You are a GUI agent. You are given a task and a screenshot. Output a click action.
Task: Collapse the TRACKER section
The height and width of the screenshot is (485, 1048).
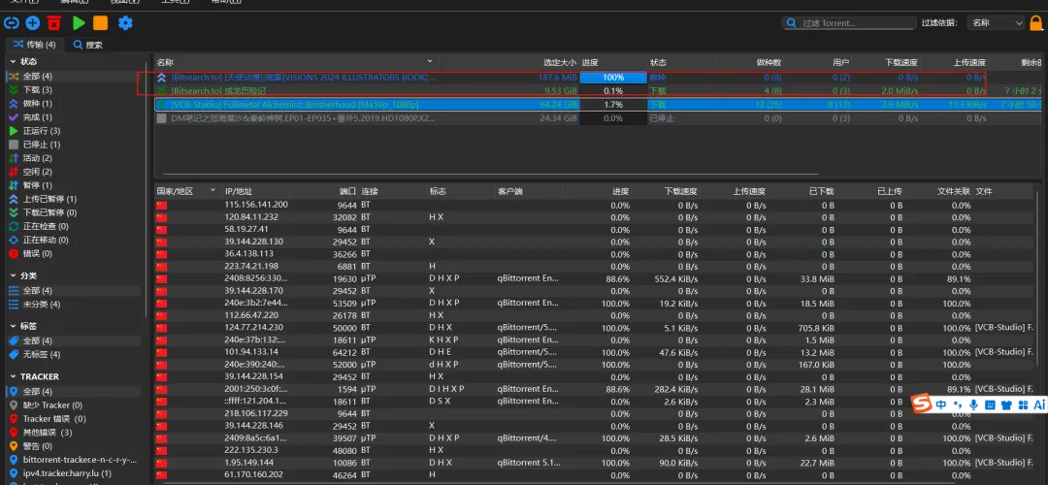pyautogui.click(x=14, y=376)
